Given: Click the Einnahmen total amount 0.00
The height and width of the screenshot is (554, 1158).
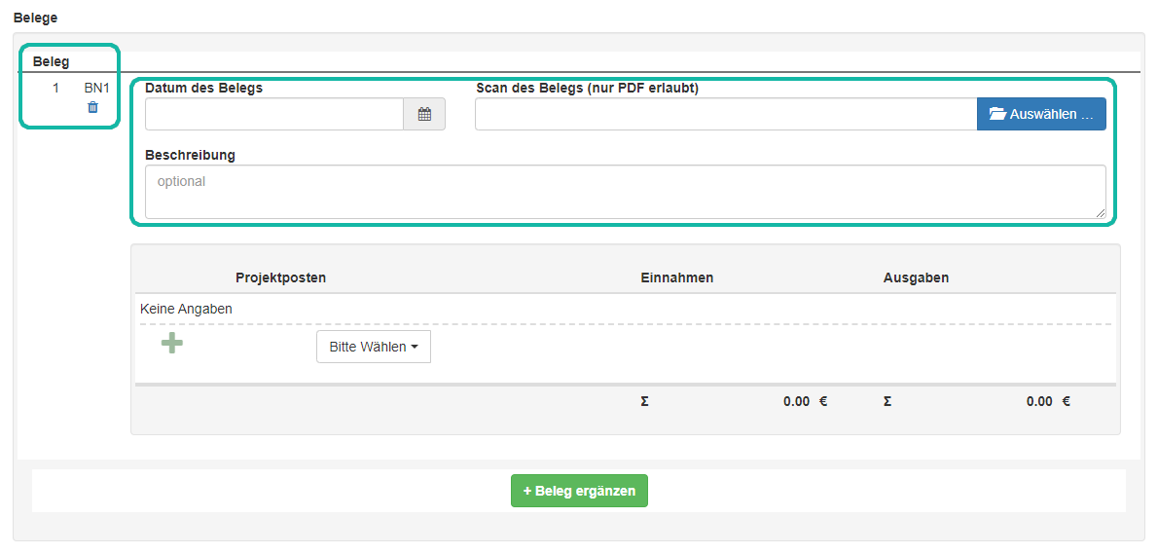Looking at the screenshot, I should (796, 401).
